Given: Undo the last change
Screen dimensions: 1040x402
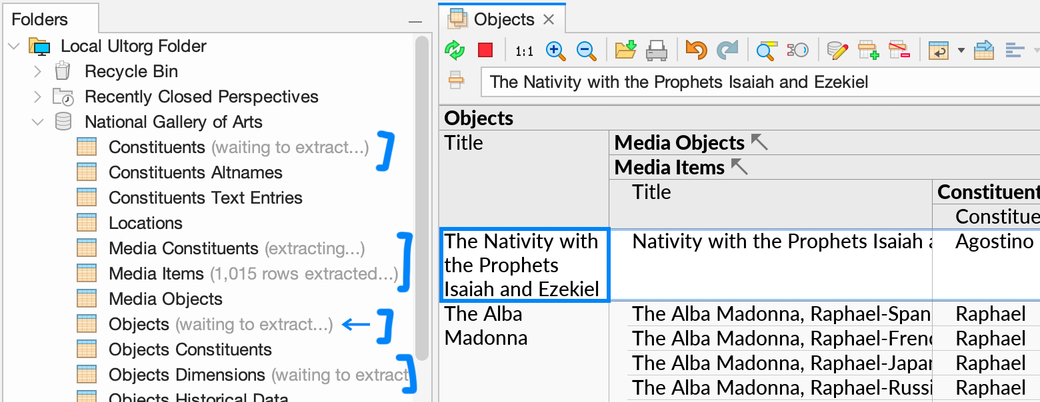Looking at the screenshot, I should click(695, 50).
